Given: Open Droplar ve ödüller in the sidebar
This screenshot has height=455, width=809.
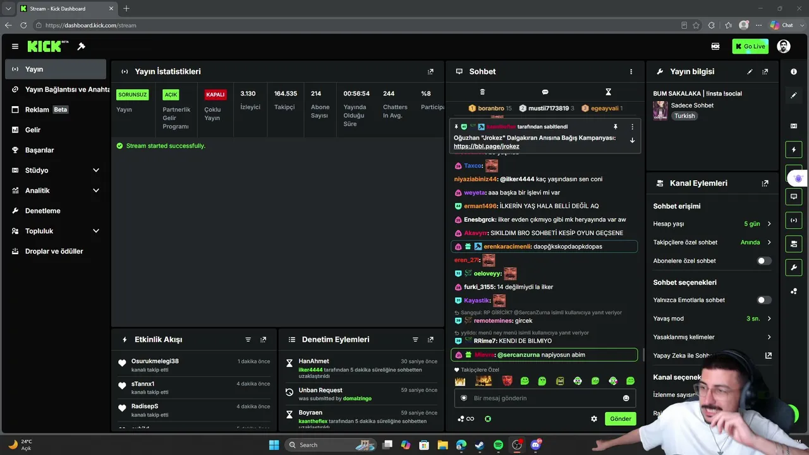Looking at the screenshot, I should coord(56,251).
